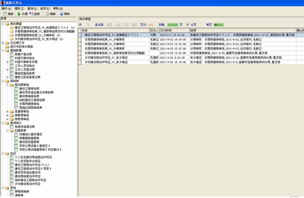The width and height of the screenshot is (304, 198).
Task: Toggle the 分页 checkbox
Action: tap(188, 25)
